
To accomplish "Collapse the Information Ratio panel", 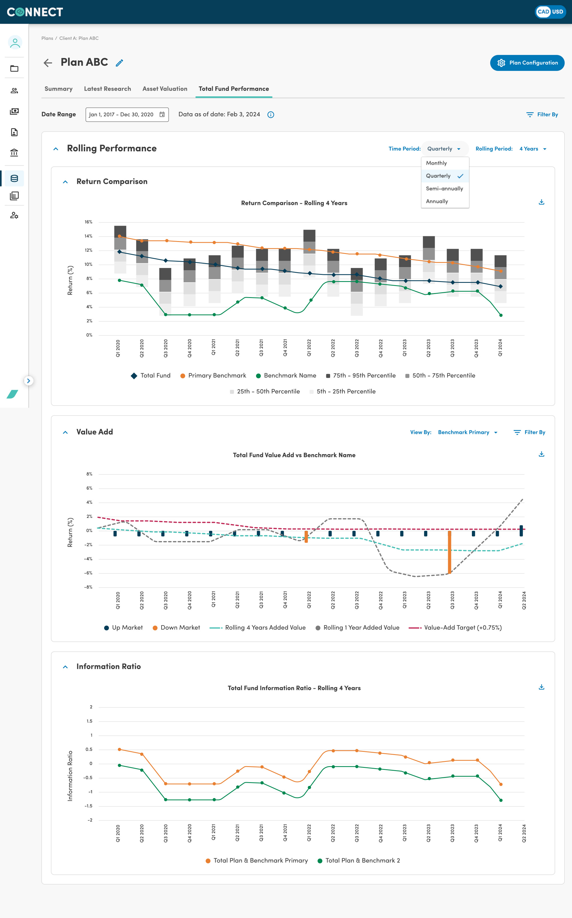I will [x=65, y=667].
